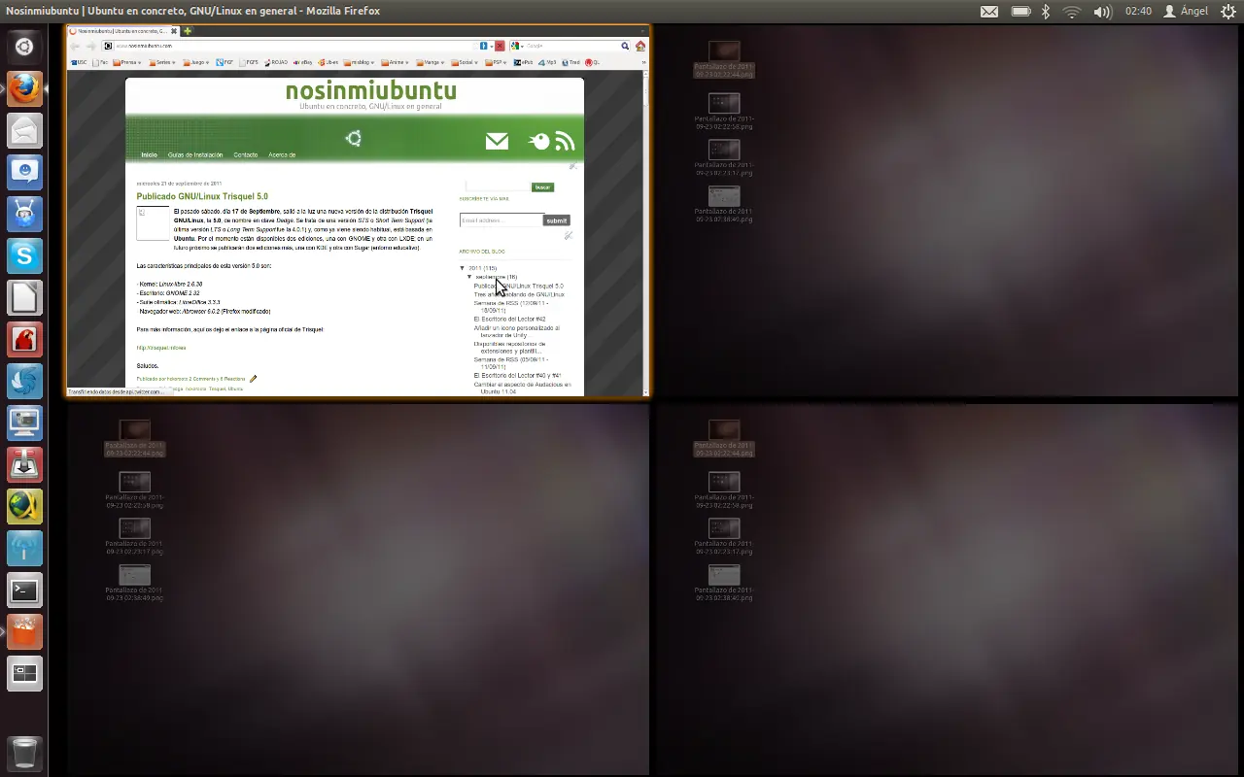Select the last screenshot file in bottom-right workspace
The width and height of the screenshot is (1244, 777).
coord(724,583)
